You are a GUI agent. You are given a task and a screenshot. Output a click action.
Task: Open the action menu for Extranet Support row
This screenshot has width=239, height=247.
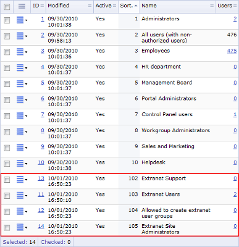click(x=22, y=180)
